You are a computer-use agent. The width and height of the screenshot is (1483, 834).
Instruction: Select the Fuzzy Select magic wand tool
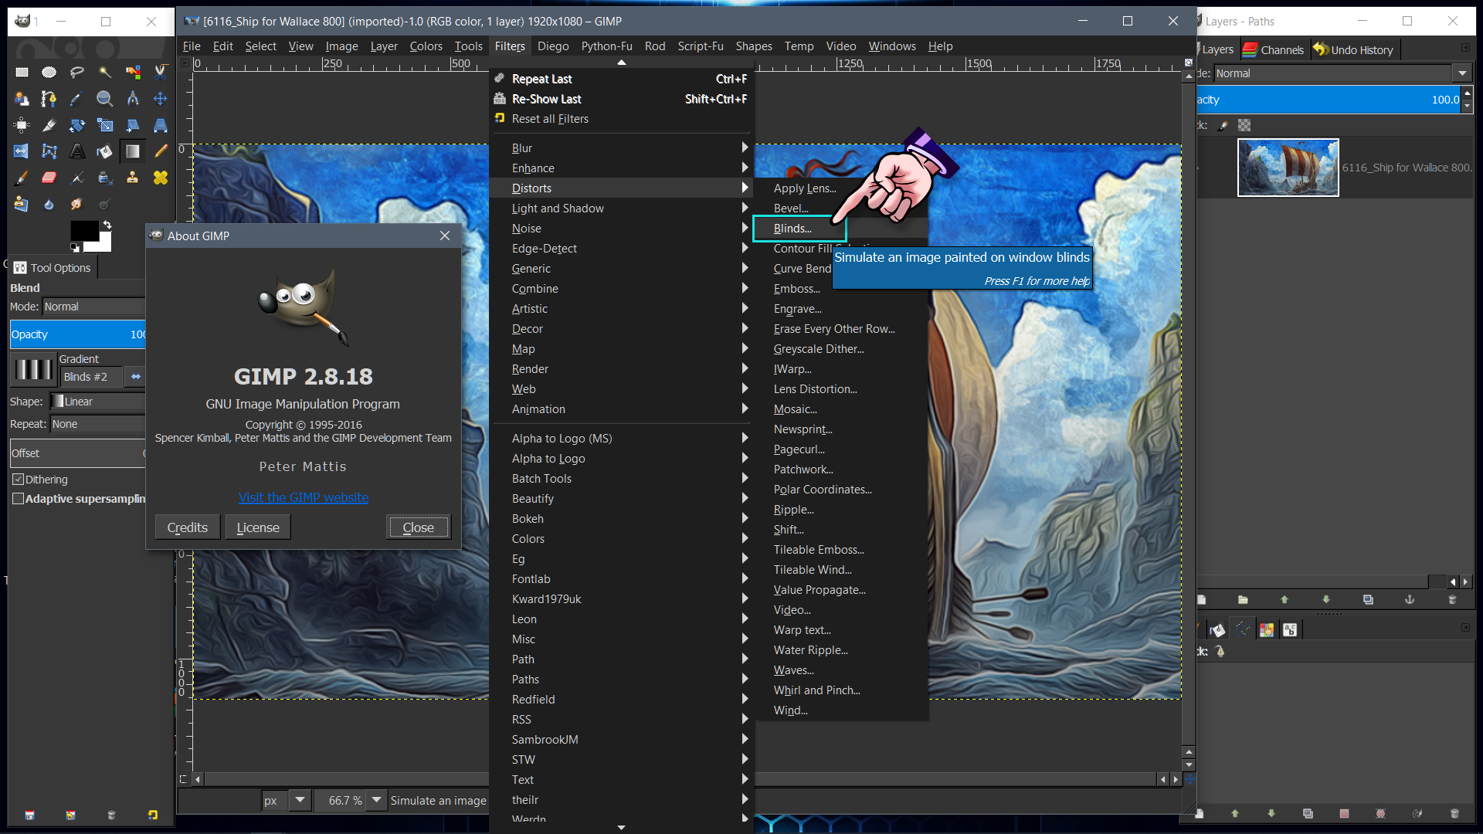coord(104,72)
